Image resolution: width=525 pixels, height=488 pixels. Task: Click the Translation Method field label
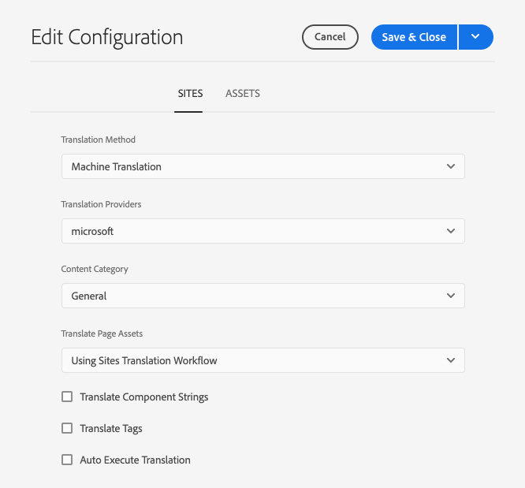pos(99,140)
